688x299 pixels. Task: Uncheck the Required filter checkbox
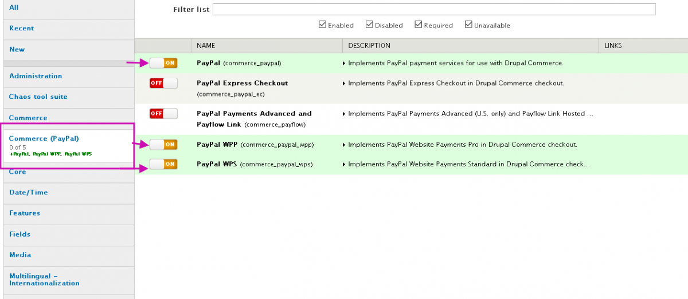pyautogui.click(x=419, y=25)
